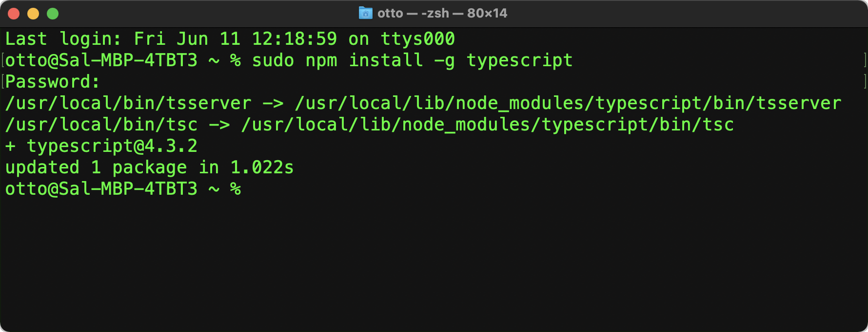Click the 'Password:' prompt line
The image size is (868, 332).
pyautogui.click(x=53, y=82)
